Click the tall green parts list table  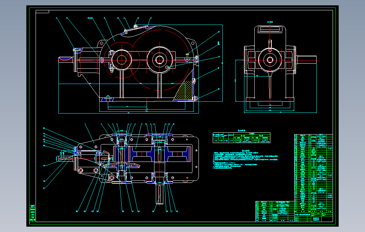point(313,173)
